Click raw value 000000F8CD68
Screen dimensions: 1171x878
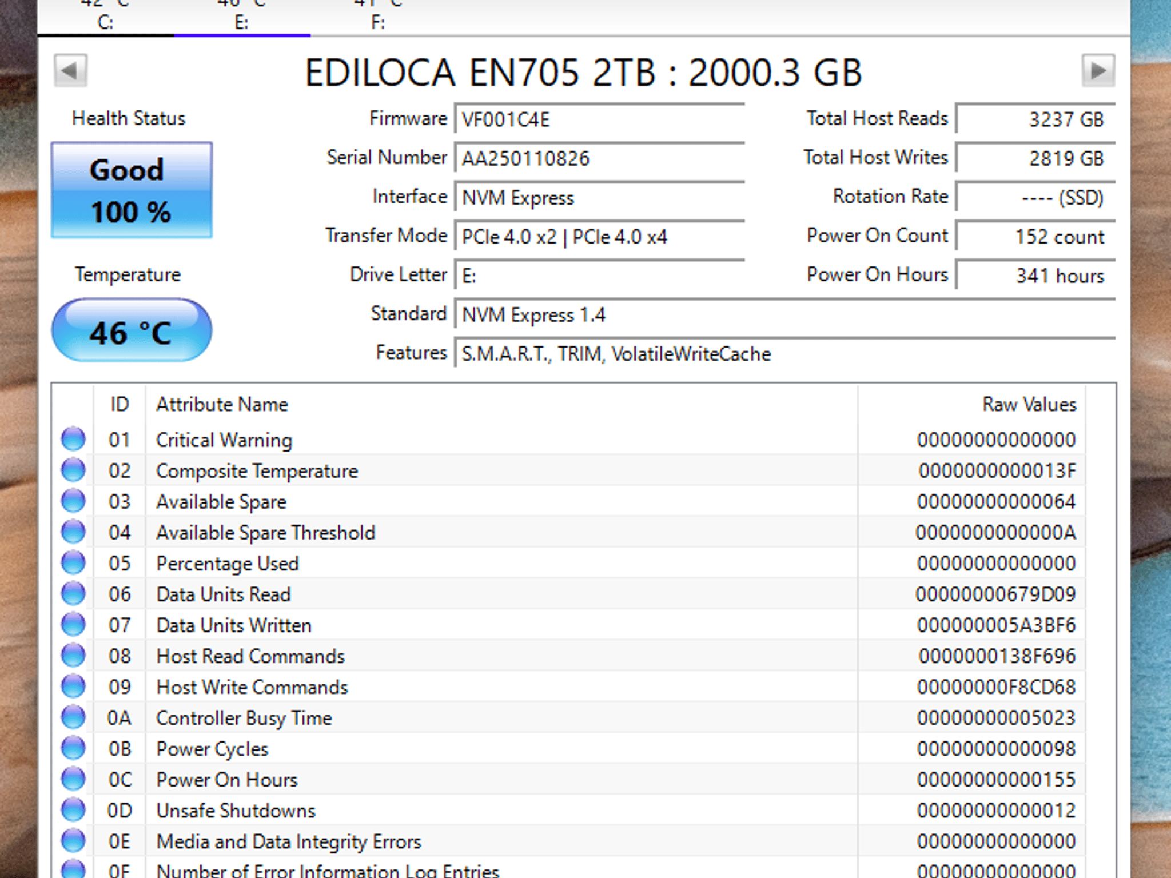(x=997, y=687)
